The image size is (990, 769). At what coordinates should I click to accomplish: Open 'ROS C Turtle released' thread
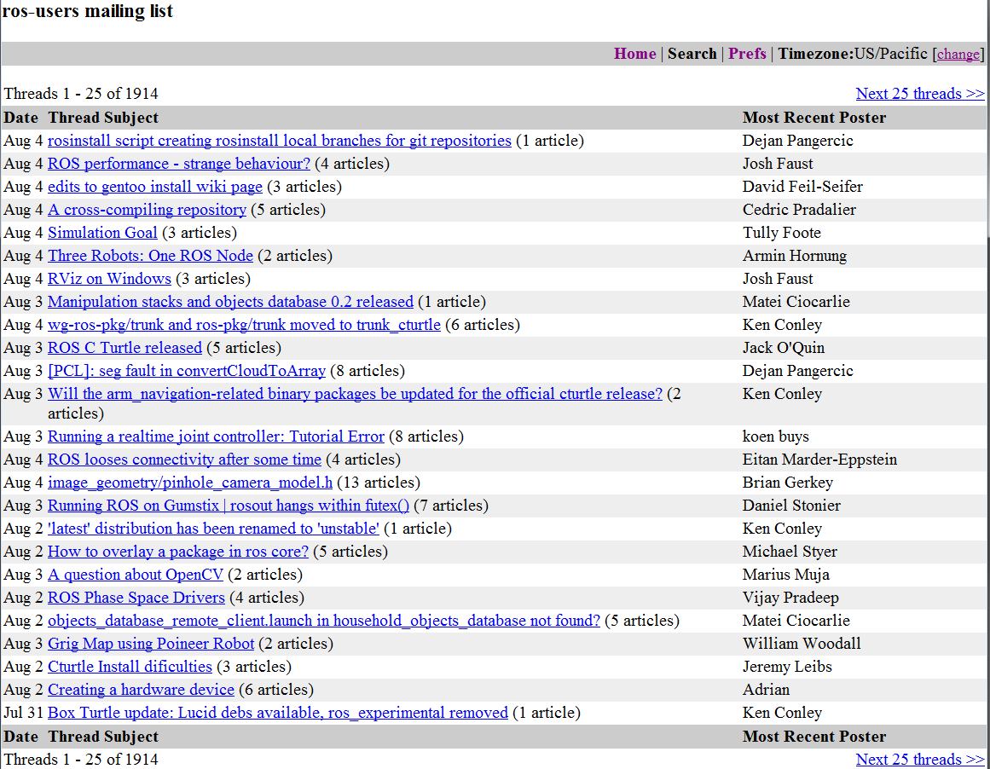124,348
